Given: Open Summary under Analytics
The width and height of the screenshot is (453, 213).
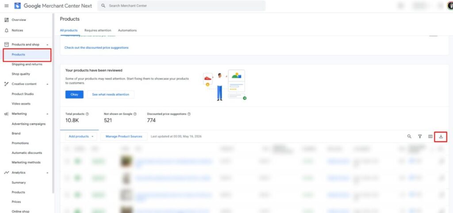Looking at the screenshot, I should click(x=19, y=182).
